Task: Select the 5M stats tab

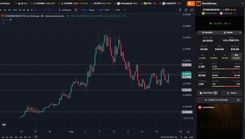Action: coord(202,56)
